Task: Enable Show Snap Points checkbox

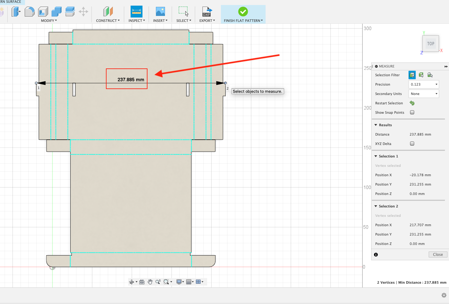Action: pos(412,112)
